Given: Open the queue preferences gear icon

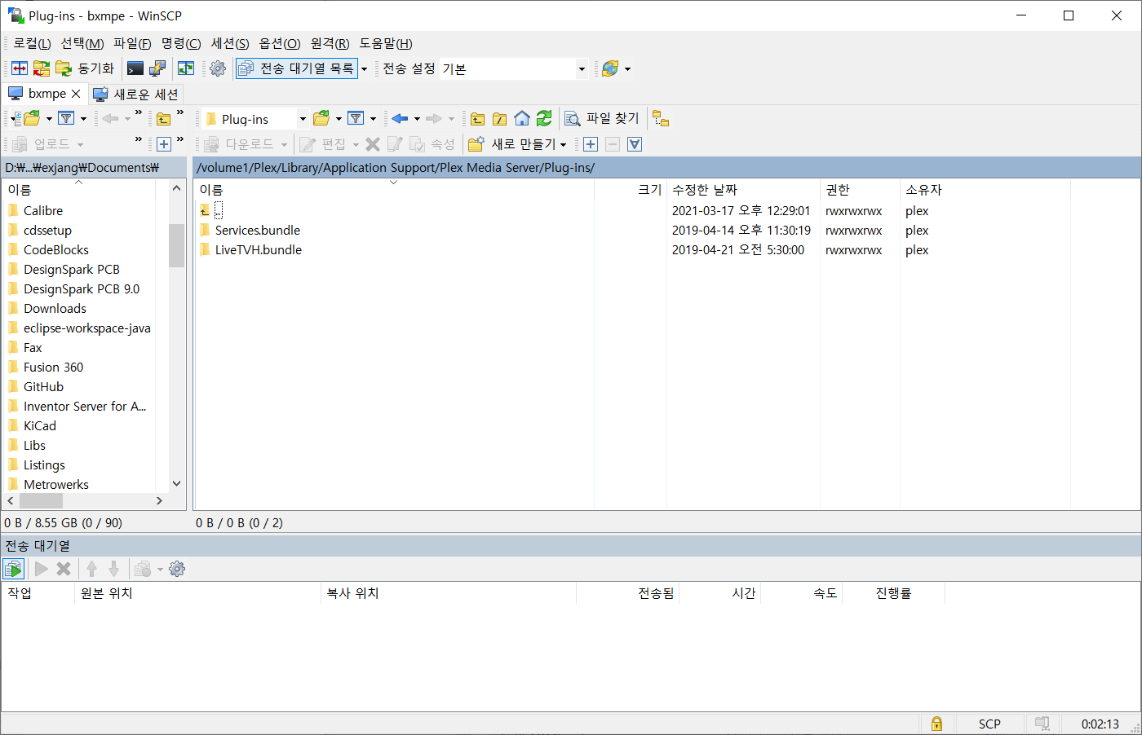Looking at the screenshot, I should (177, 569).
